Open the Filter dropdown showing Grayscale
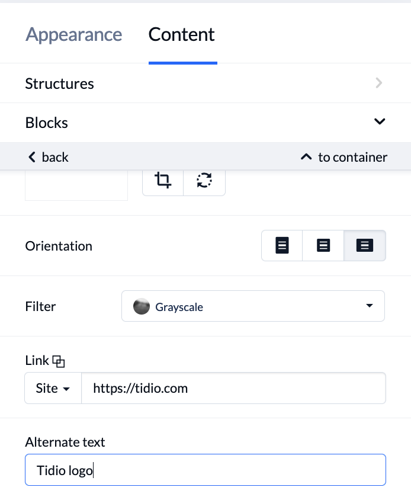 coord(253,306)
